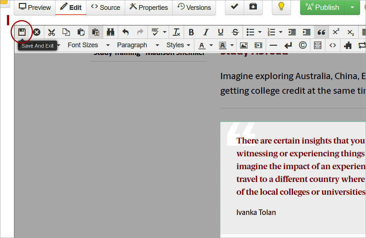The height and width of the screenshot is (238, 366).
Task: Open the Paragraph format dropdown
Action: (x=138, y=45)
